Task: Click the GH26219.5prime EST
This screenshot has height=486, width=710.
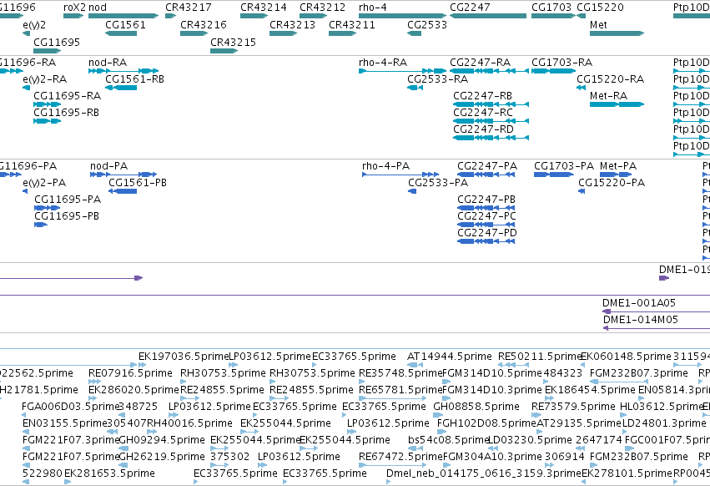Action: (124, 465)
